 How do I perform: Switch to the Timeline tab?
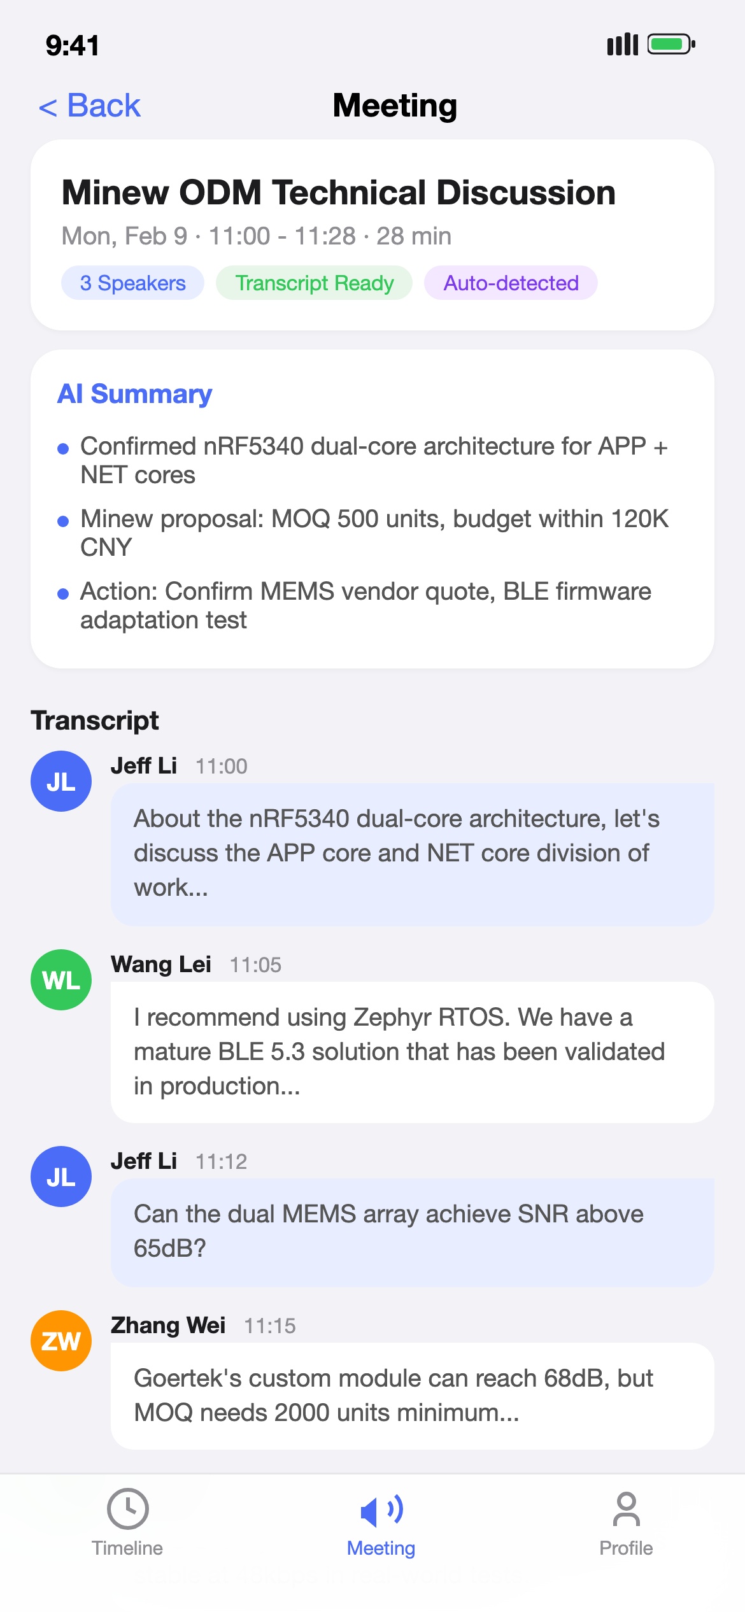pyautogui.click(x=127, y=1548)
